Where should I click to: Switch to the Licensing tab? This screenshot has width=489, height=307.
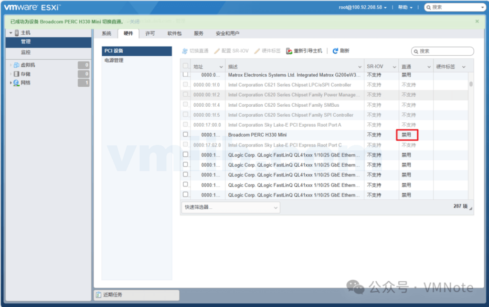coord(150,33)
